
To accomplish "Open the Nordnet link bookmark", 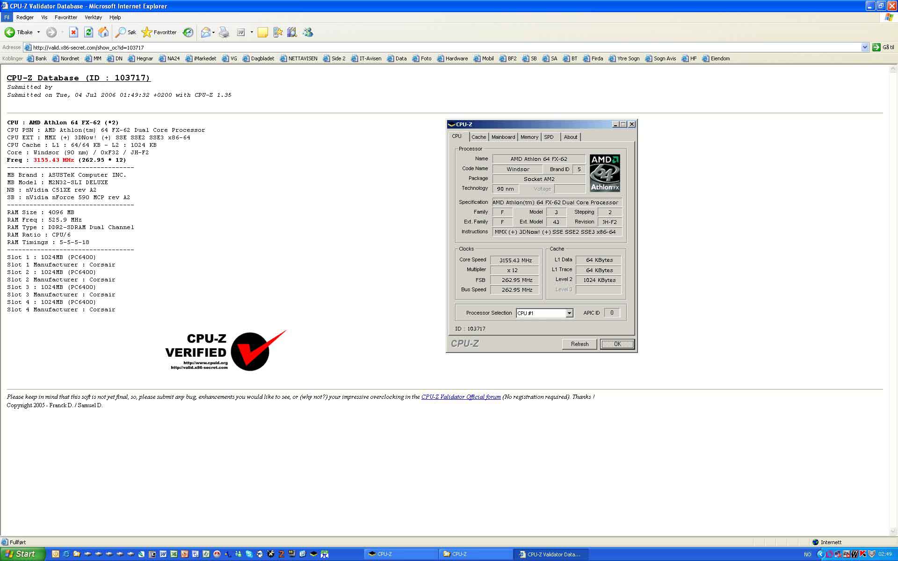I will [x=66, y=58].
